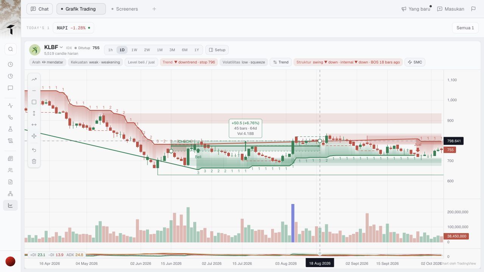
Task: Open the users group icon in sidebar
Action: 11,170
